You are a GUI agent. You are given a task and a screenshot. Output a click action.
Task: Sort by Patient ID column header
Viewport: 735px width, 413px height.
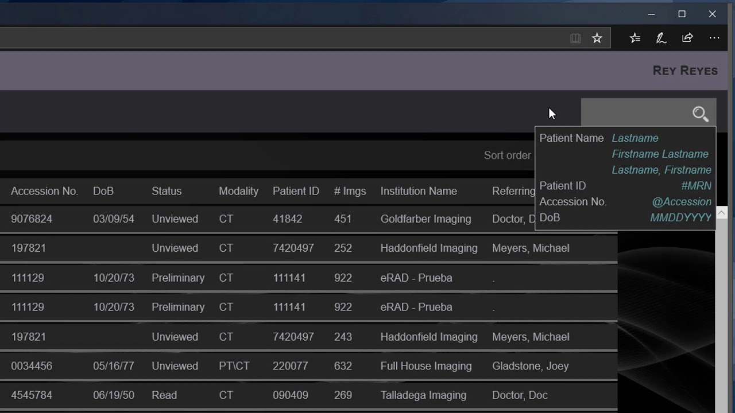tap(296, 191)
